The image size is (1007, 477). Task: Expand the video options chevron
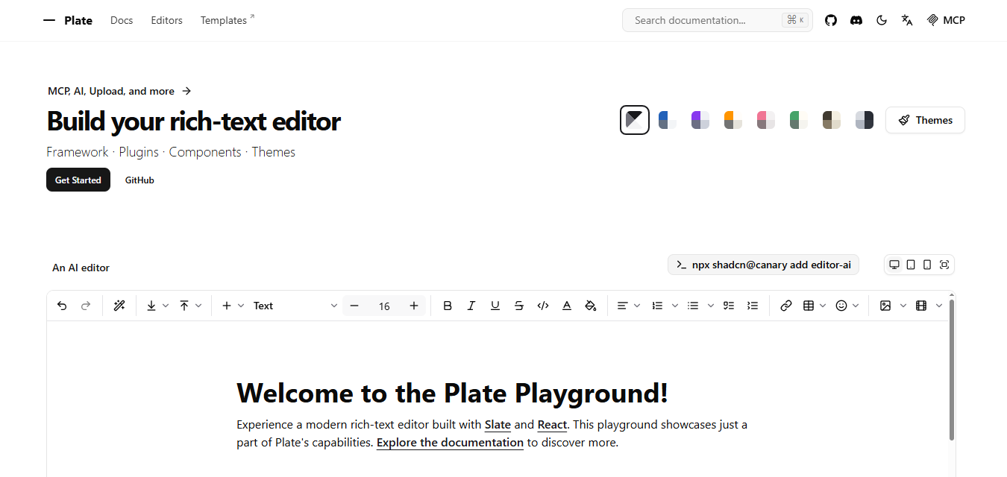939,306
